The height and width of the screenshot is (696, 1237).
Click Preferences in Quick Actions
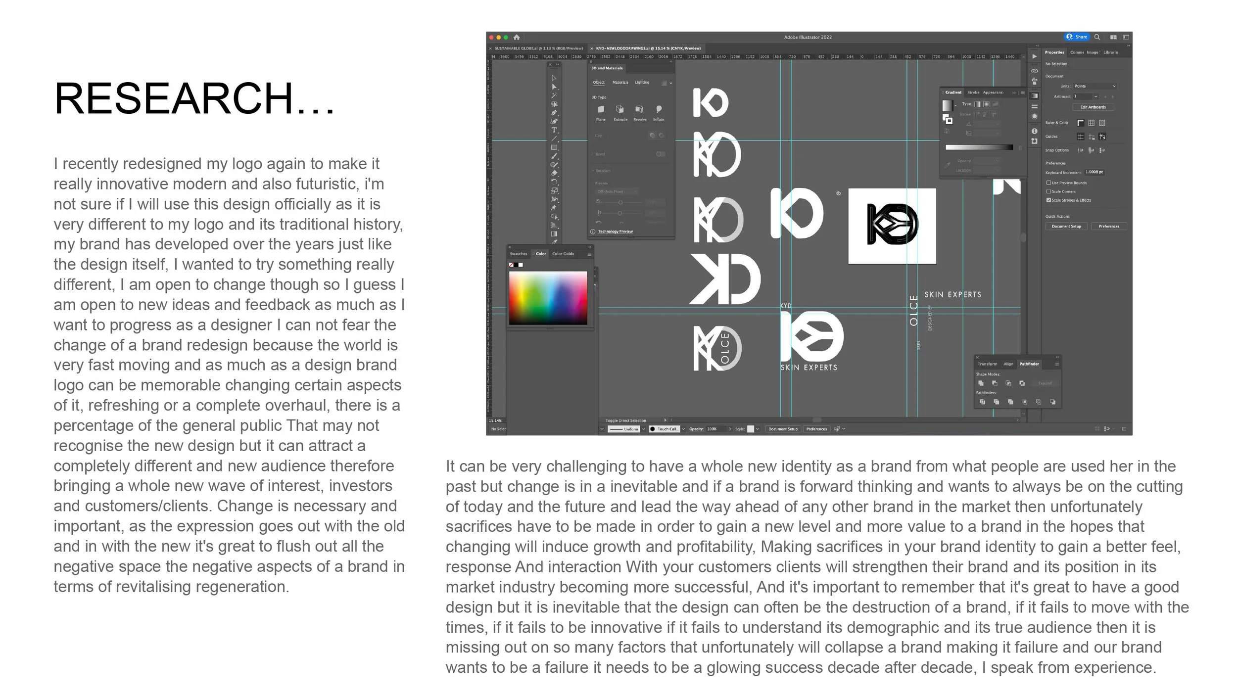click(1109, 227)
